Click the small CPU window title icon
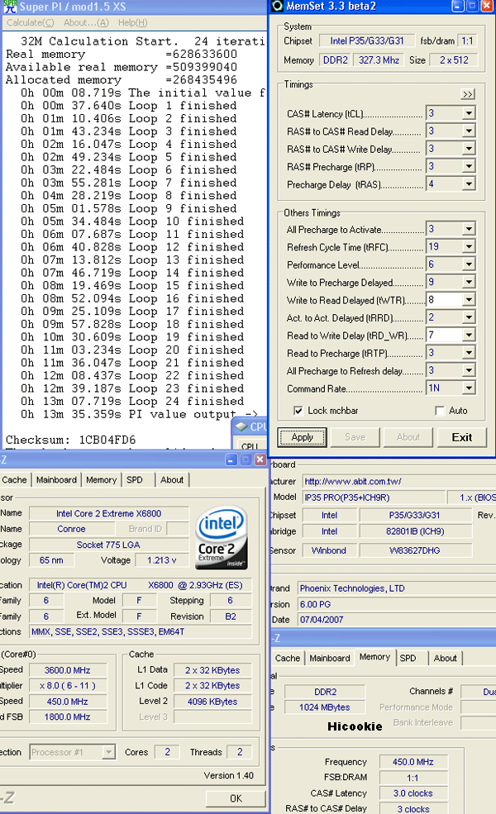Image resolution: width=496 pixels, height=814 pixels. 241,426
